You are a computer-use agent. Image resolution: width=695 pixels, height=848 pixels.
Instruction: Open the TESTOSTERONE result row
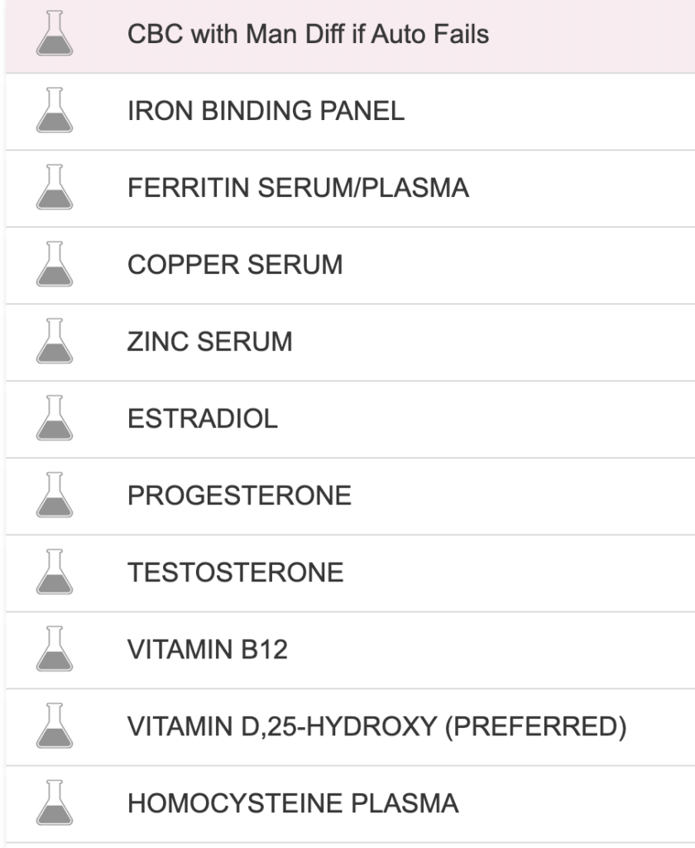[350, 573]
